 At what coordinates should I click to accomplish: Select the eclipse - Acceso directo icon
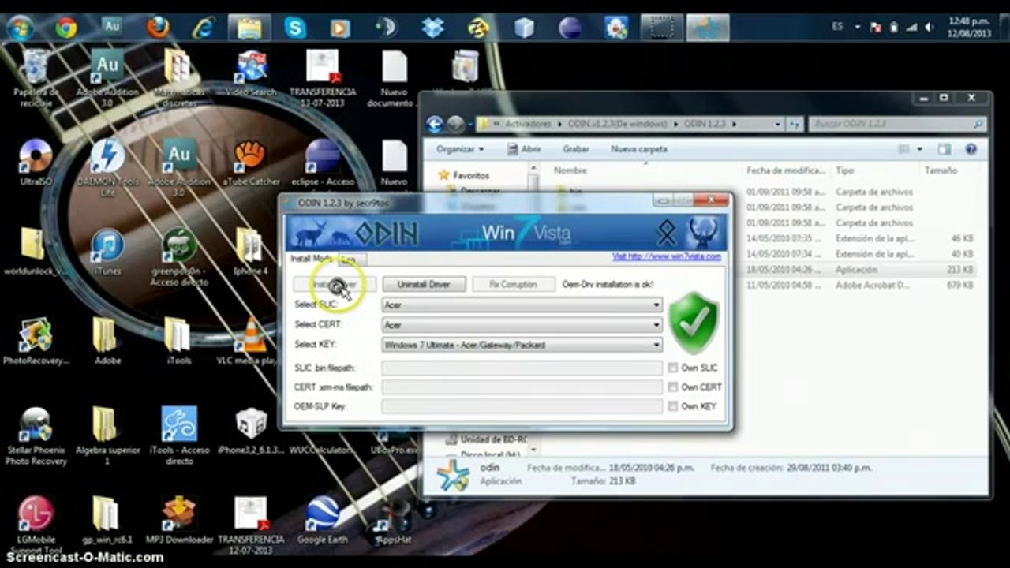coord(323,167)
